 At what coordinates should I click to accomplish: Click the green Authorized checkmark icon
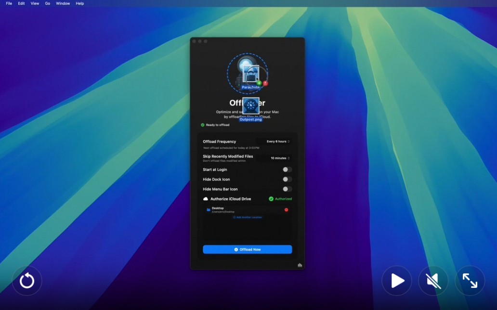[271, 199]
